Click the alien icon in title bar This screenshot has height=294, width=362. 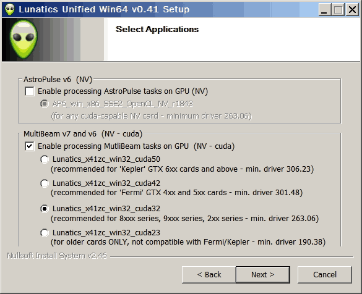point(10,9)
